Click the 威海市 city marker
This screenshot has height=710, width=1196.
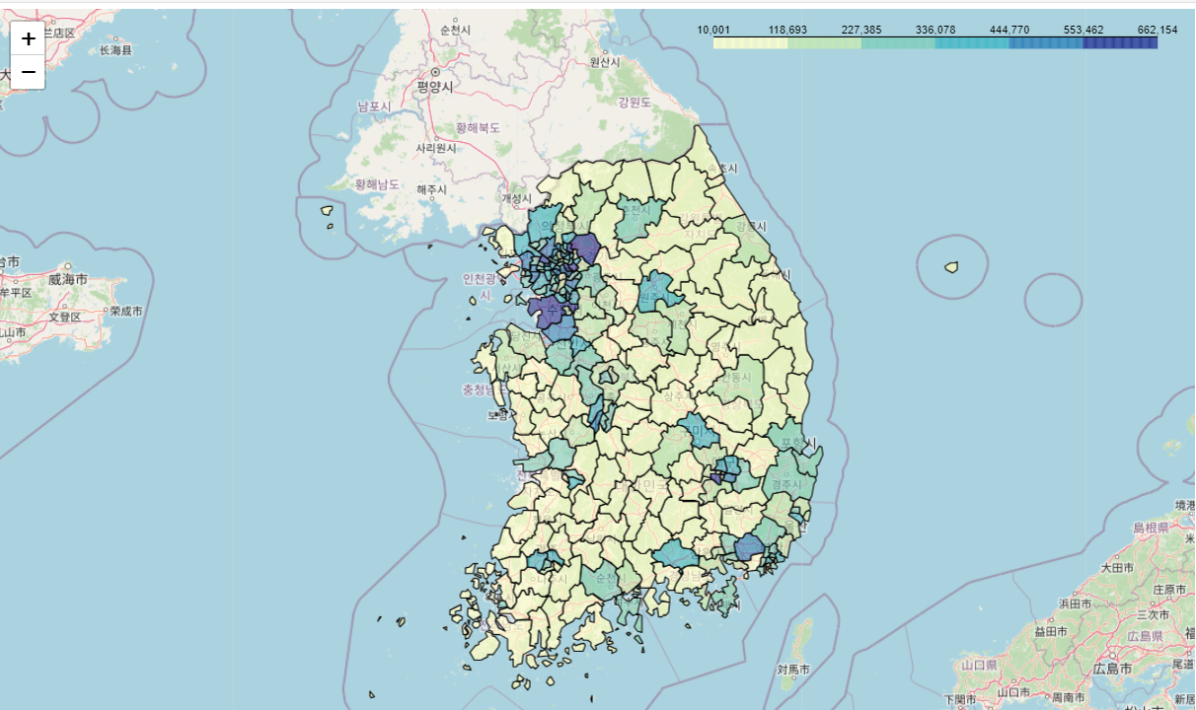pos(67,266)
